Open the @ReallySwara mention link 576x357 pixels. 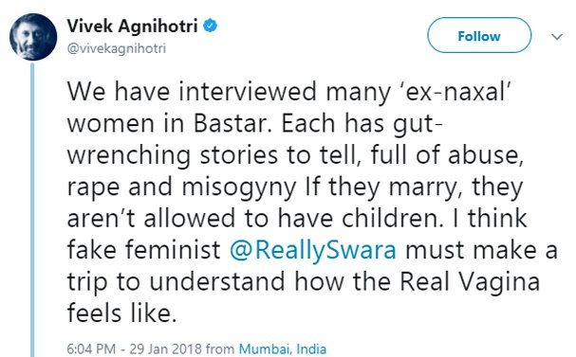pos(312,250)
